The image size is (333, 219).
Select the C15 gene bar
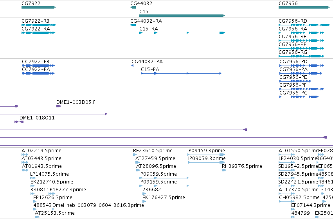click(182, 16)
